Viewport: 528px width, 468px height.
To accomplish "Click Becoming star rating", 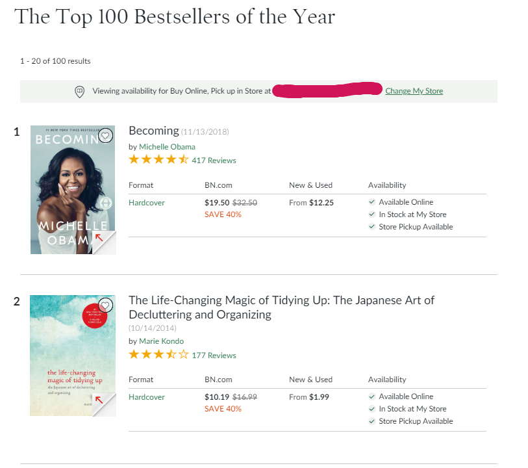I will click(158, 159).
